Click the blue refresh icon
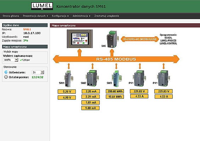 [6, 72]
